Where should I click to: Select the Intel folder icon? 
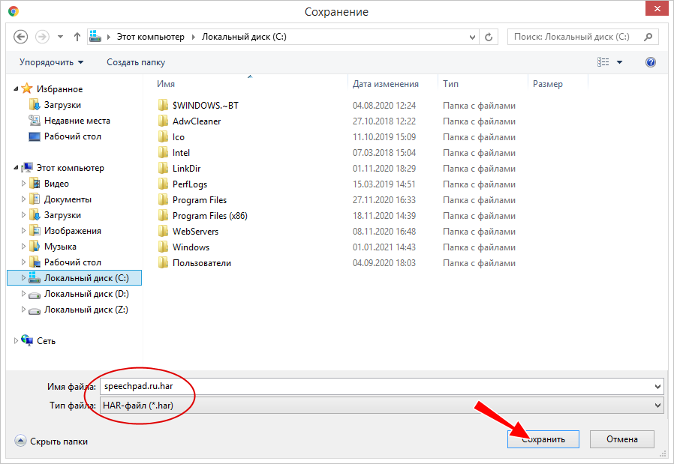tap(163, 152)
